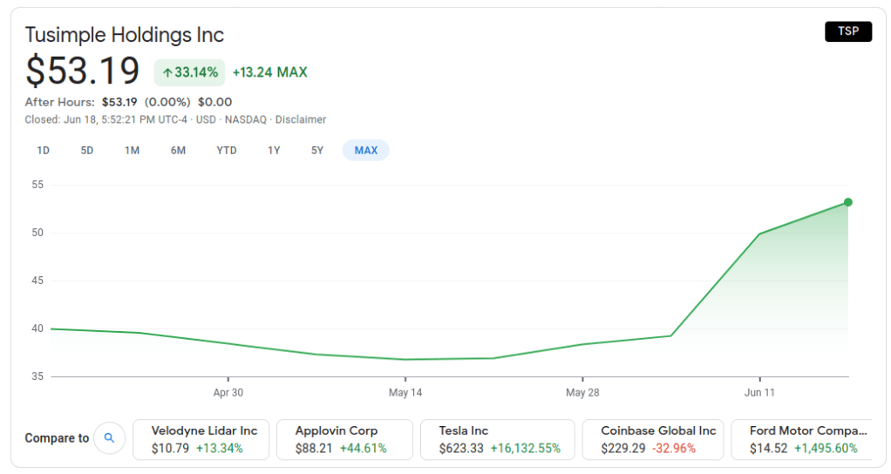The width and height of the screenshot is (891, 474).
Task: Compare with Ford Motor Company card
Action: pos(802,439)
